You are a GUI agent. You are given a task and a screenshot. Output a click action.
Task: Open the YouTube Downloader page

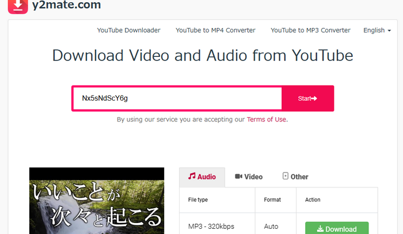tap(128, 30)
